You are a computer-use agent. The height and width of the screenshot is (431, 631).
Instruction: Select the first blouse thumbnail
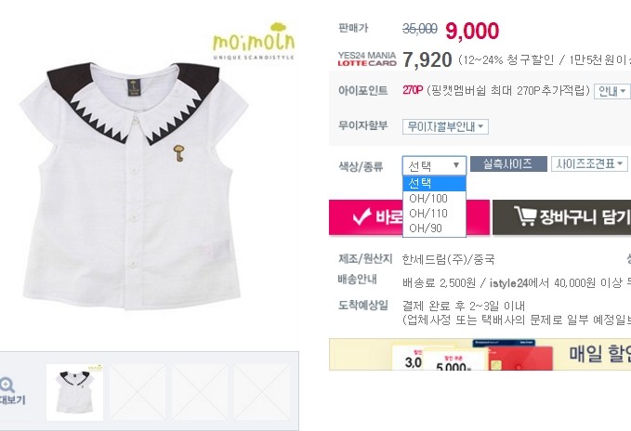coord(75,392)
